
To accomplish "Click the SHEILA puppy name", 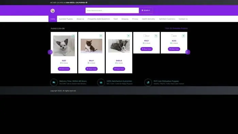I will click(x=119, y=61).
